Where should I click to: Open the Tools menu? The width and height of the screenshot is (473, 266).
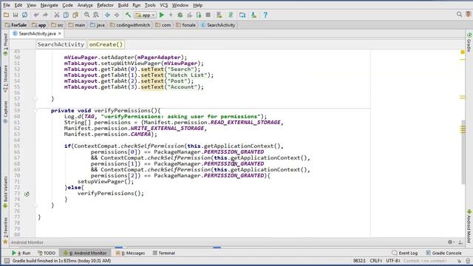click(x=150, y=5)
